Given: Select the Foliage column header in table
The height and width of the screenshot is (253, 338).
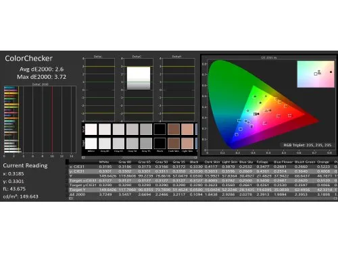Looking at the screenshot, I should point(262,162).
